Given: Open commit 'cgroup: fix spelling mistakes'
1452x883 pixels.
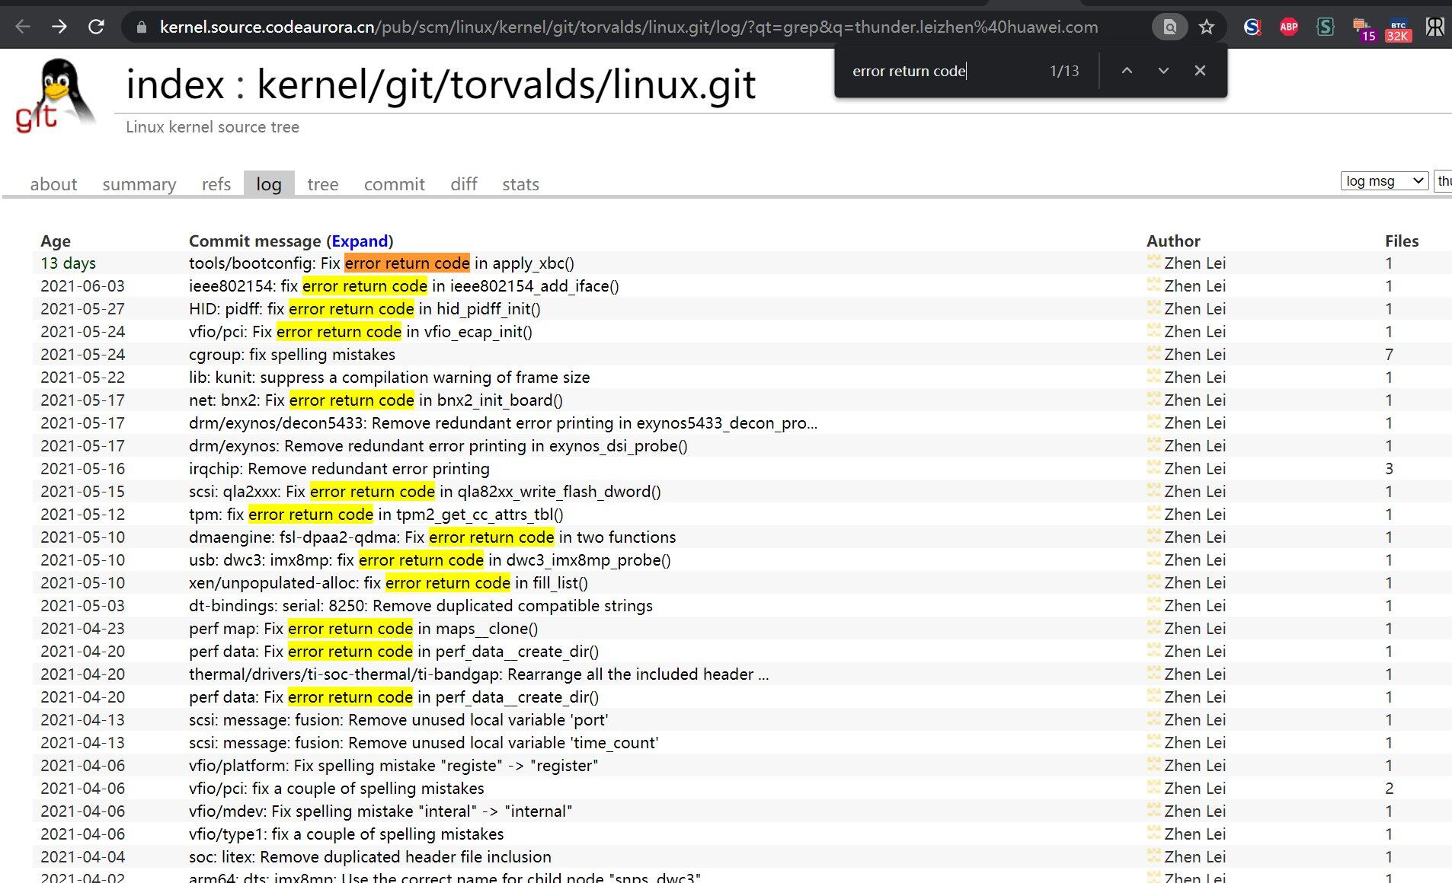Looking at the screenshot, I should click(x=292, y=355).
